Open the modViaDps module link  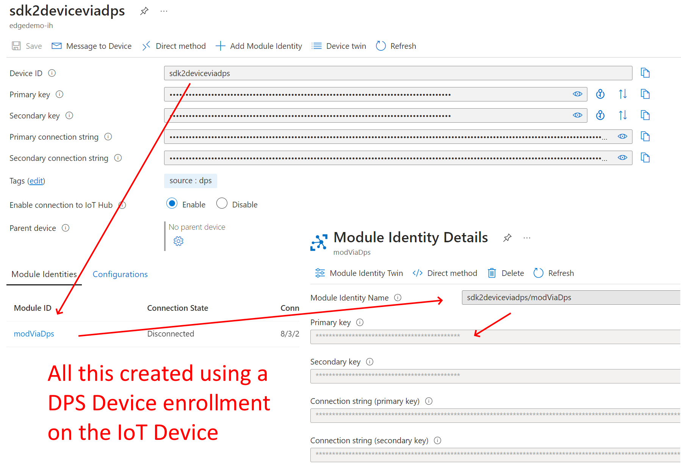(34, 333)
